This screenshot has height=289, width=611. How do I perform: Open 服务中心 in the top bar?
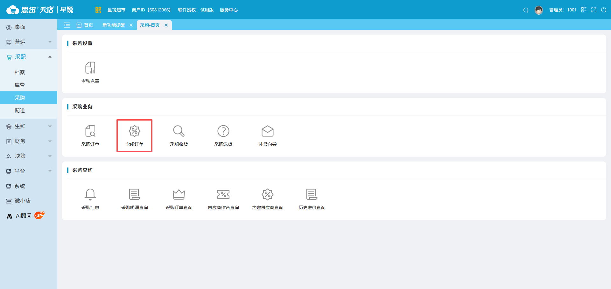(228, 10)
